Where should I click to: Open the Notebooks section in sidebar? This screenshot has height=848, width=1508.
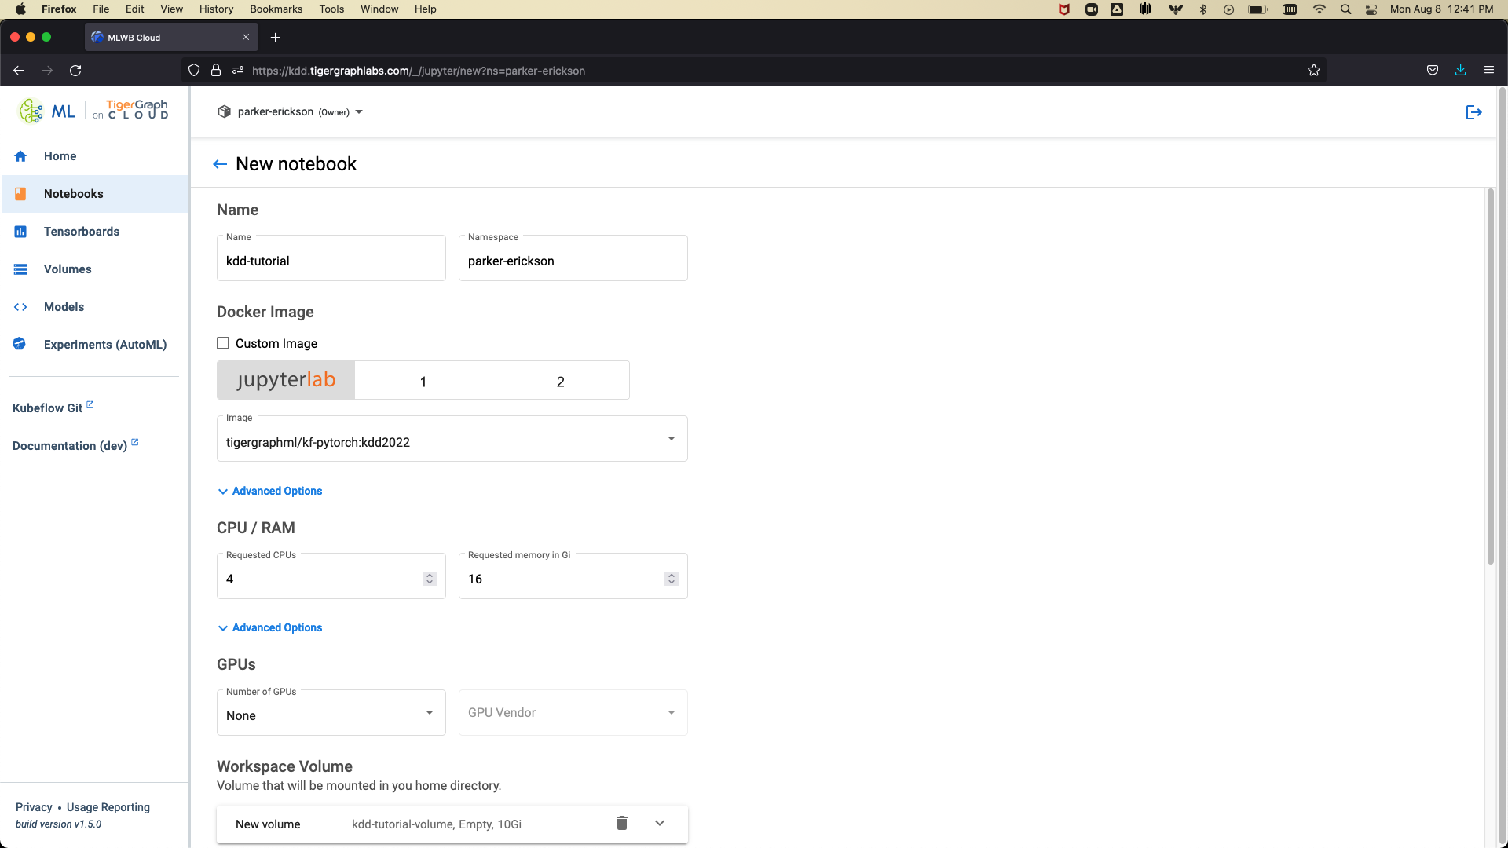click(74, 194)
